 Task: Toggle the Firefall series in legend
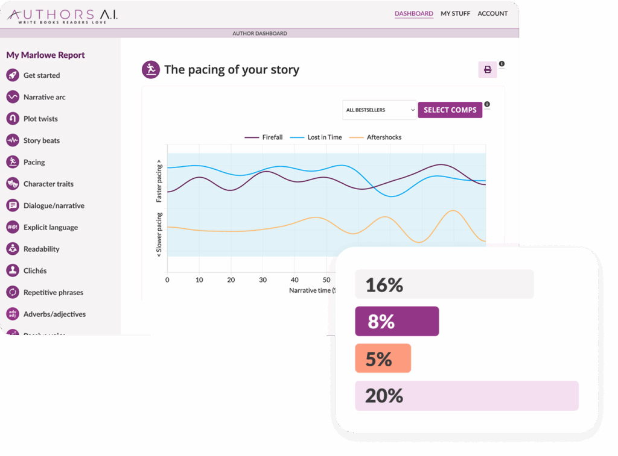point(264,137)
